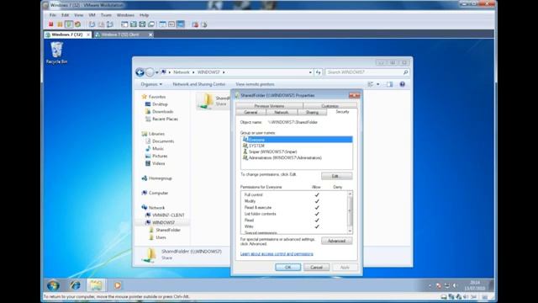Switch to the Previous Versions tab
Viewport: 538px width, 303px height.
click(269, 106)
